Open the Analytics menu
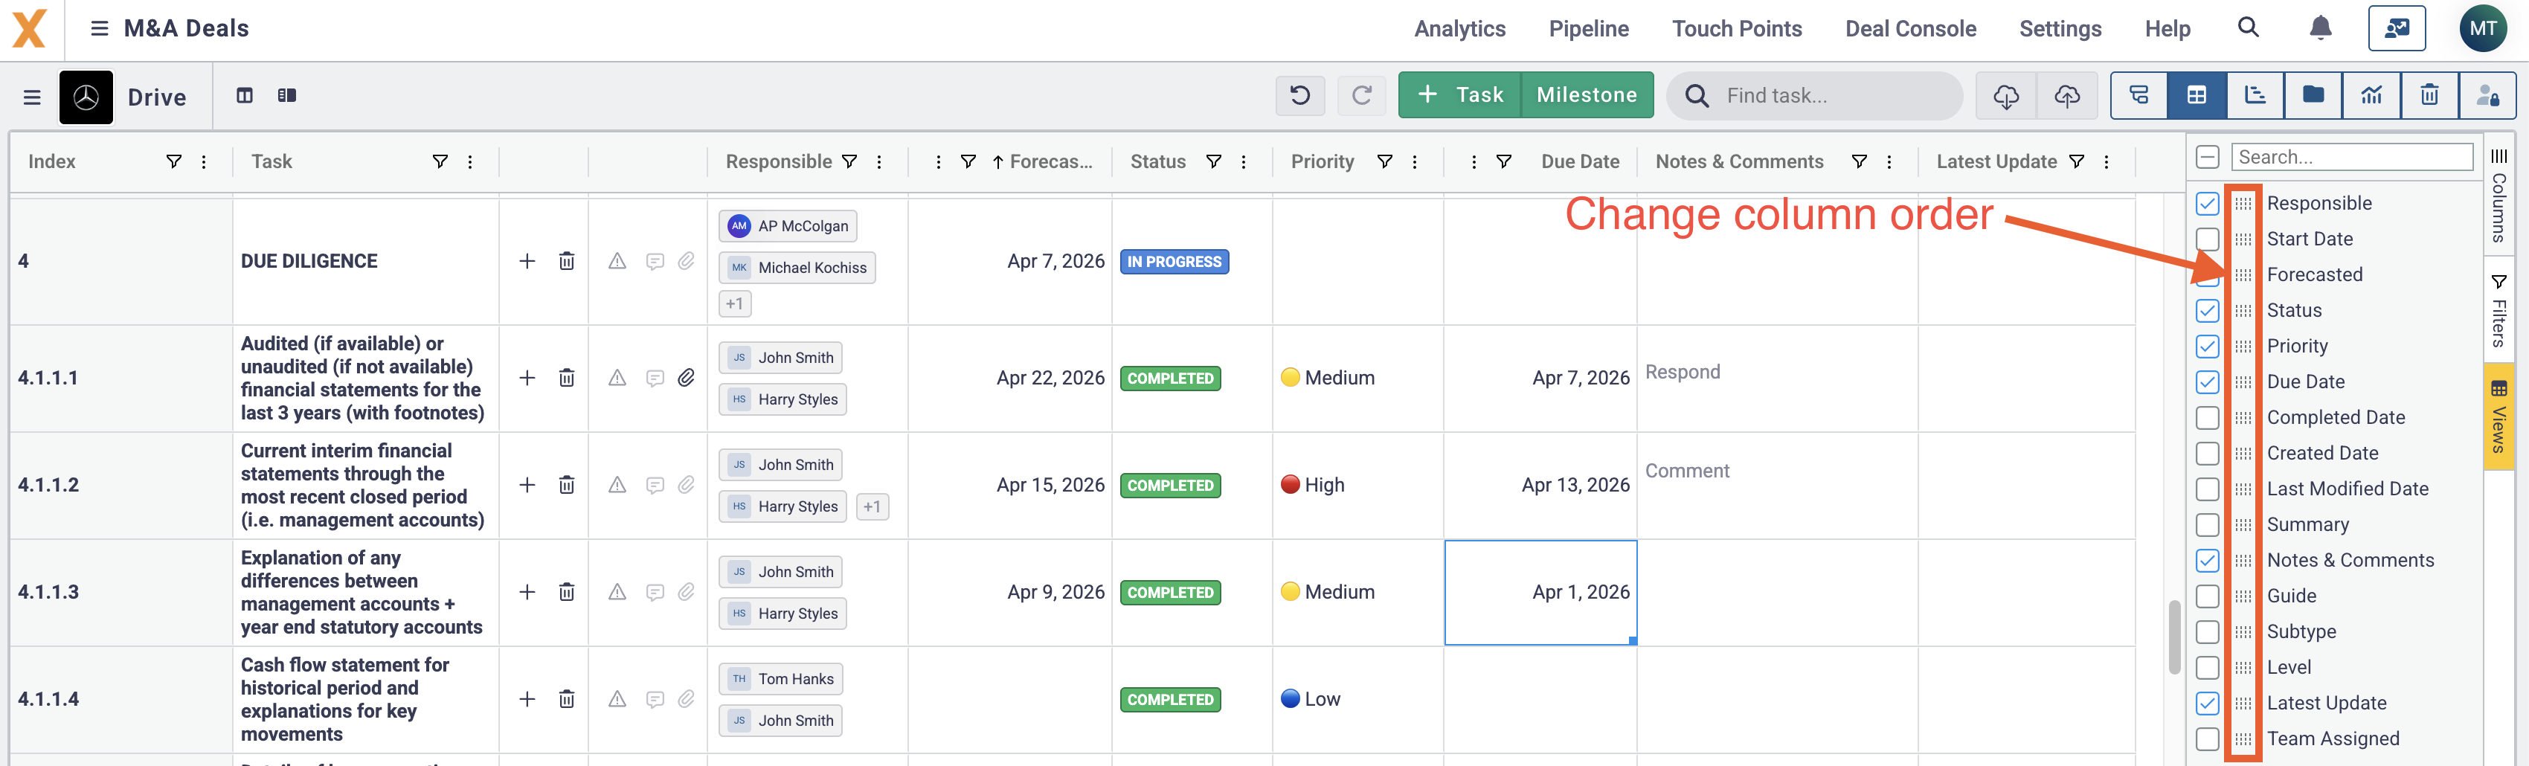The image size is (2529, 766). [x=1460, y=28]
